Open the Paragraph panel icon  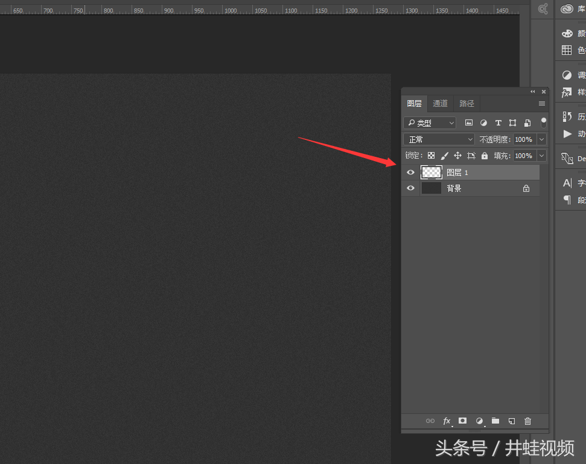(567, 200)
